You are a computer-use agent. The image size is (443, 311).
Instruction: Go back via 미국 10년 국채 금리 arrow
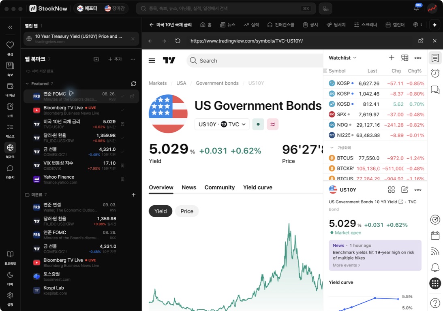pos(152,25)
